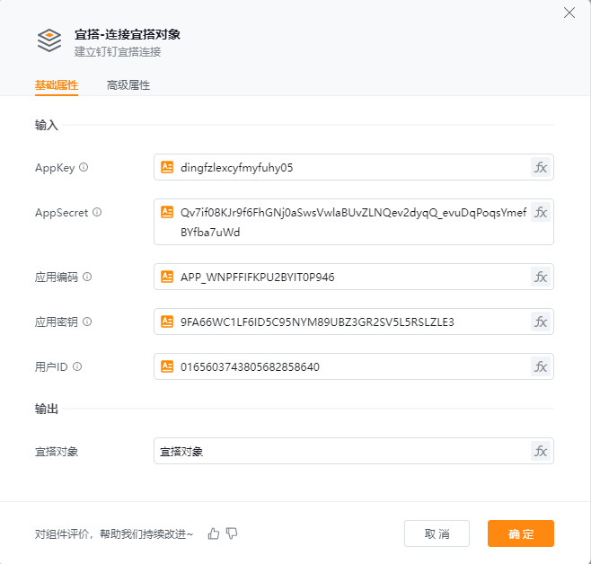591x564 pixels.
Task: Click the fx expression button for AppSecret
Action: (541, 212)
